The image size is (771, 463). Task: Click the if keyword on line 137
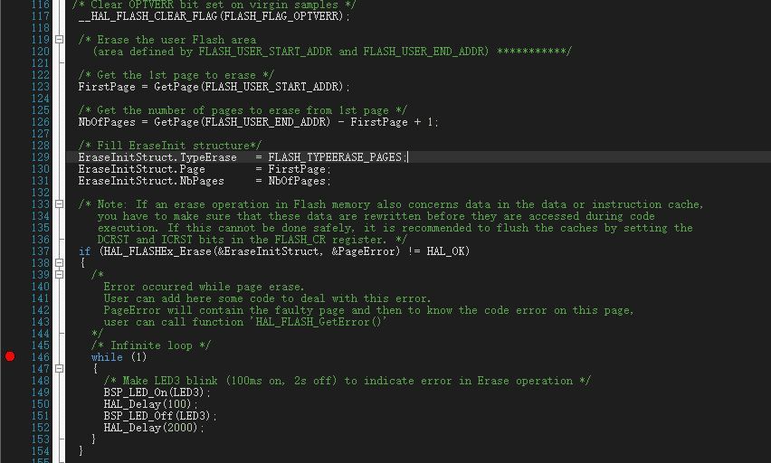[x=84, y=251]
